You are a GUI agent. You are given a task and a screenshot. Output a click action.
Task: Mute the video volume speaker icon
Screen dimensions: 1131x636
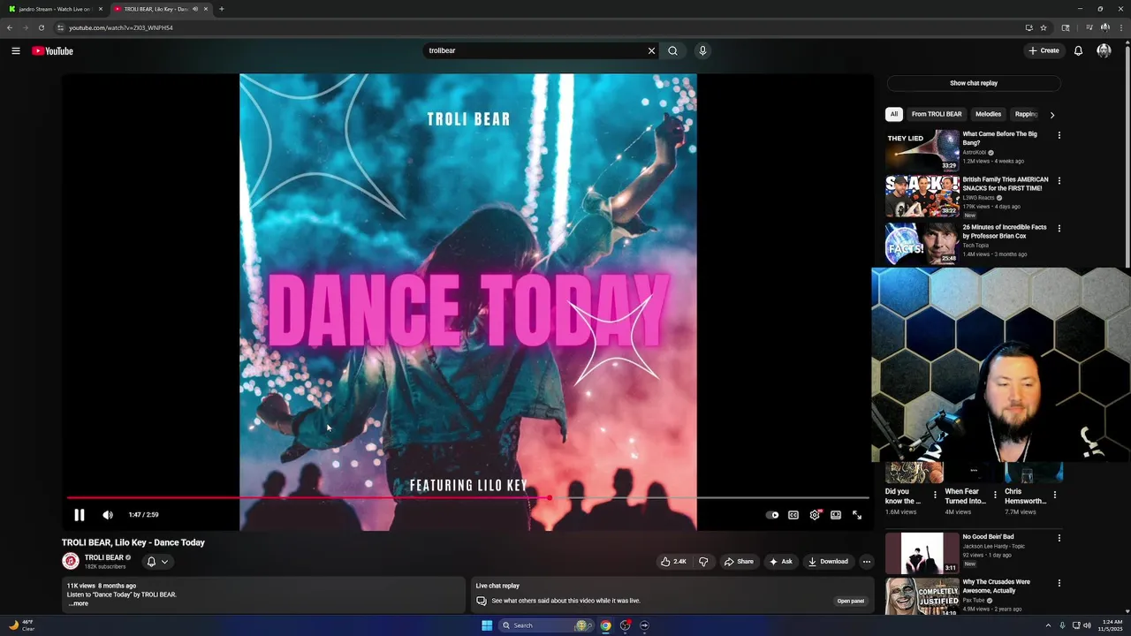[108, 515]
